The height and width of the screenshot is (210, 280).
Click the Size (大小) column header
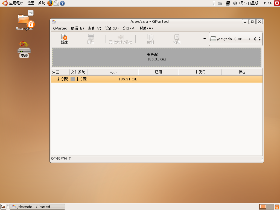113,72
